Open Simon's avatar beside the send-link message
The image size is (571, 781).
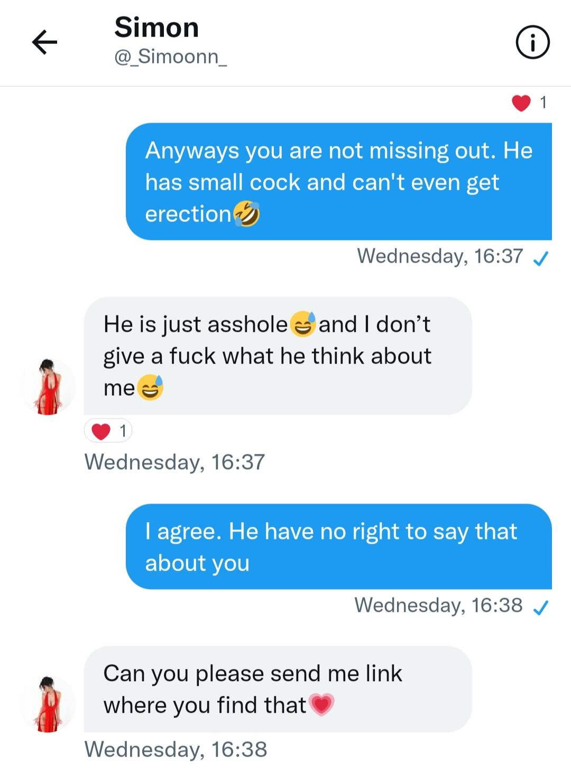(48, 704)
